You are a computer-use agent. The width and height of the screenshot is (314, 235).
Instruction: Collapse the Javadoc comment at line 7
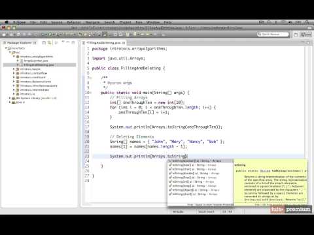click(90, 78)
